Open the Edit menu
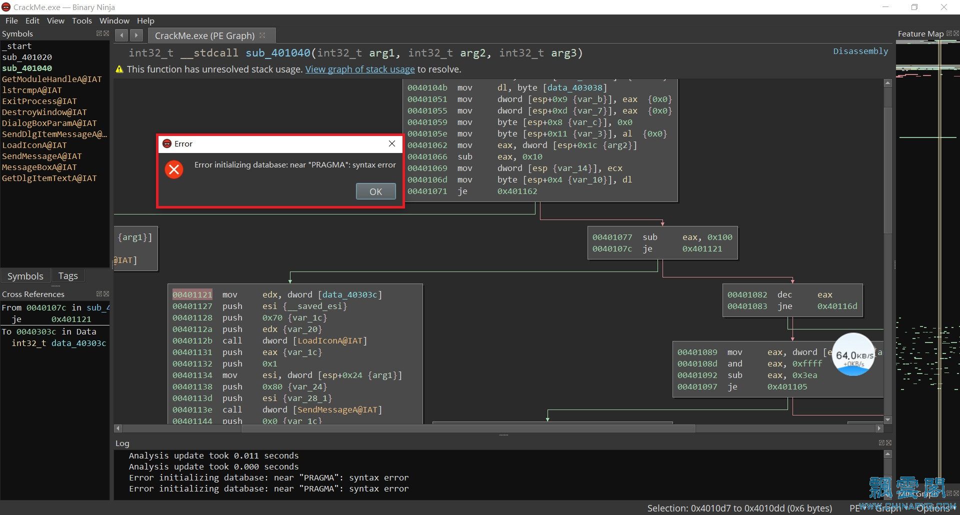Screen dimensions: 960x515 [x=32, y=20]
